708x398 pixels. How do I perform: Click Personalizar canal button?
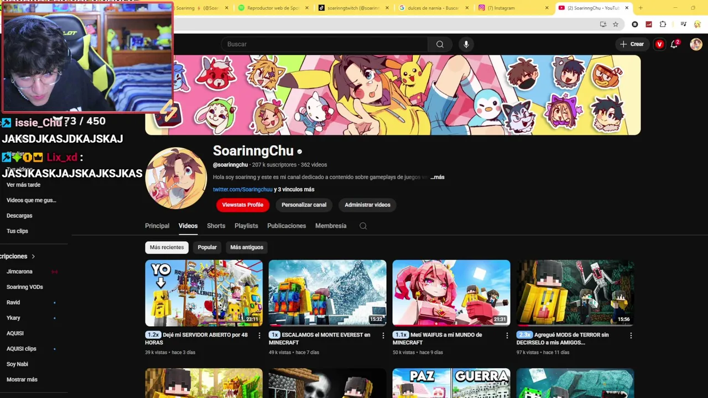coord(304,205)
